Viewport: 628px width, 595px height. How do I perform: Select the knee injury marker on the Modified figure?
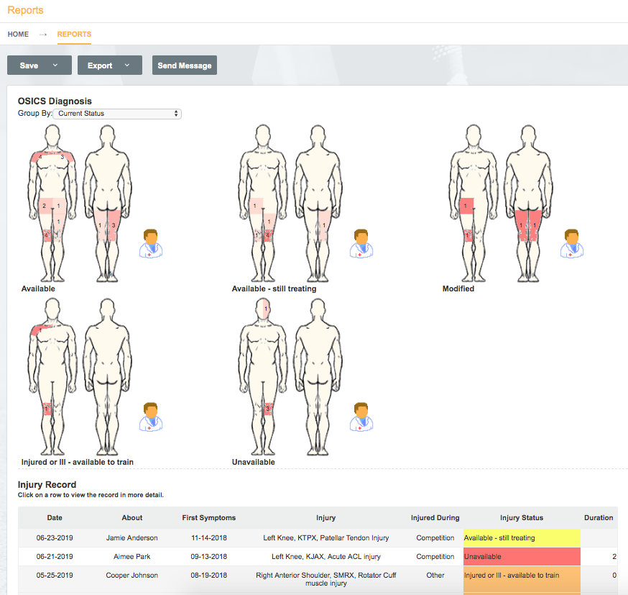pos(468,235)
